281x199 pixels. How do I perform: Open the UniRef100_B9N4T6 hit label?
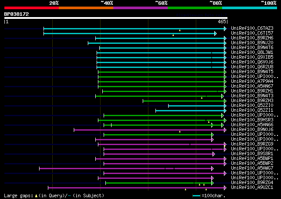pyautogui.click(x=252, y=48)
